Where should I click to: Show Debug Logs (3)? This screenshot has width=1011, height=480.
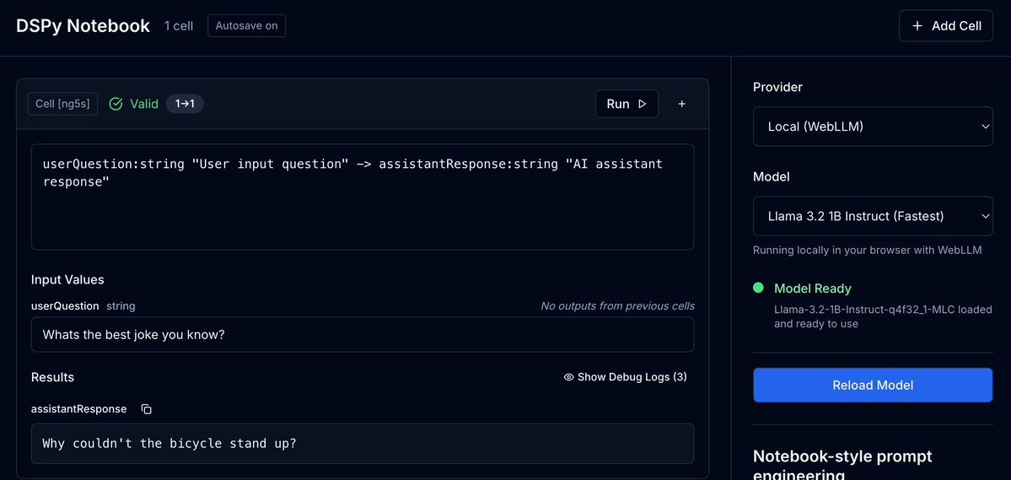pos(625,377)
